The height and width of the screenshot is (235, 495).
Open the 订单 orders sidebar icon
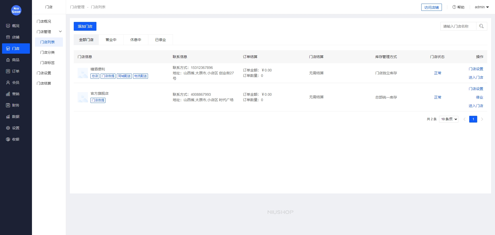8,71
